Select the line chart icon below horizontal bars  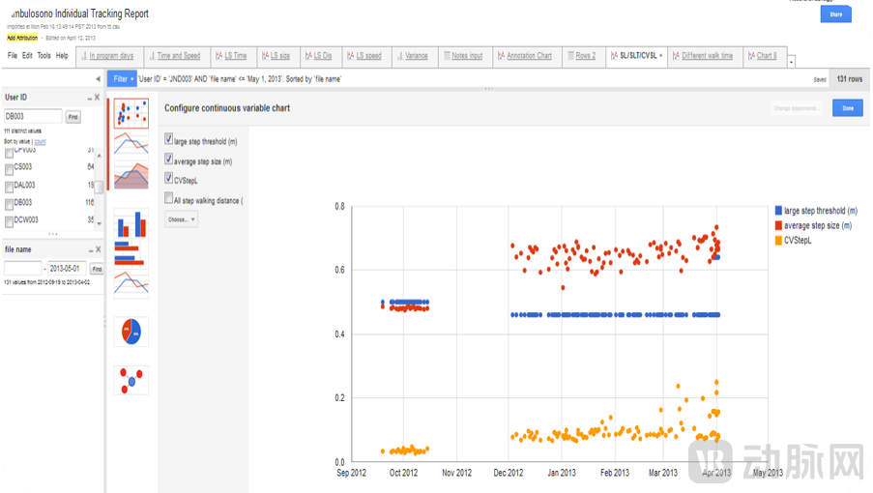point(131,283)
